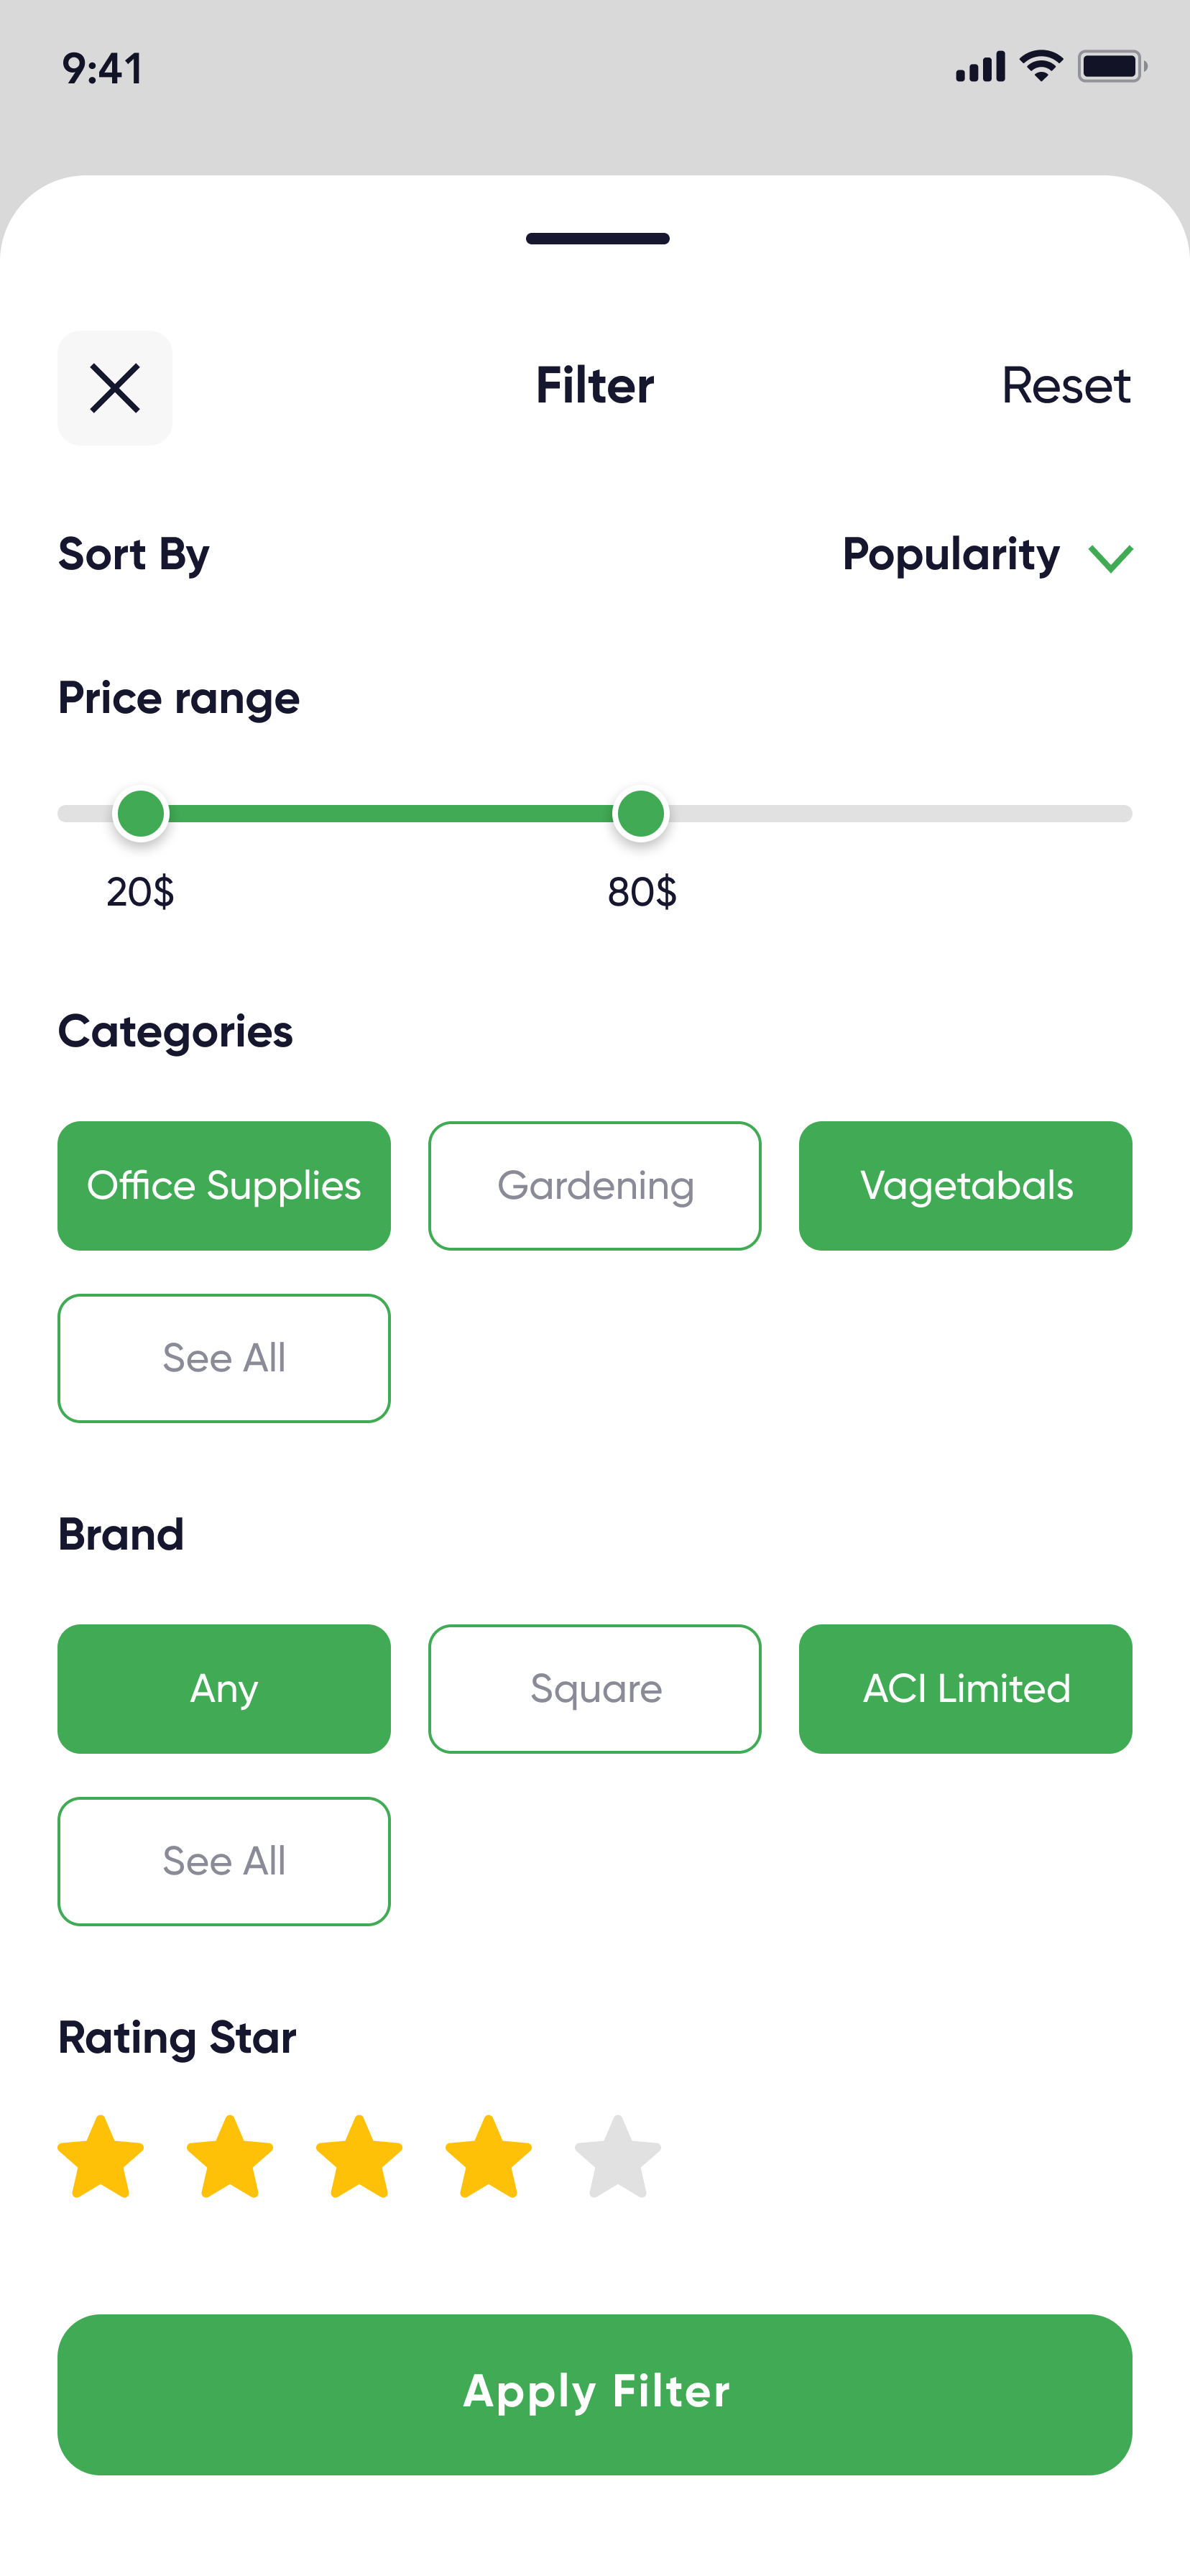
Task: Show all brands via See All
Action: click(x=224, y=1861)
